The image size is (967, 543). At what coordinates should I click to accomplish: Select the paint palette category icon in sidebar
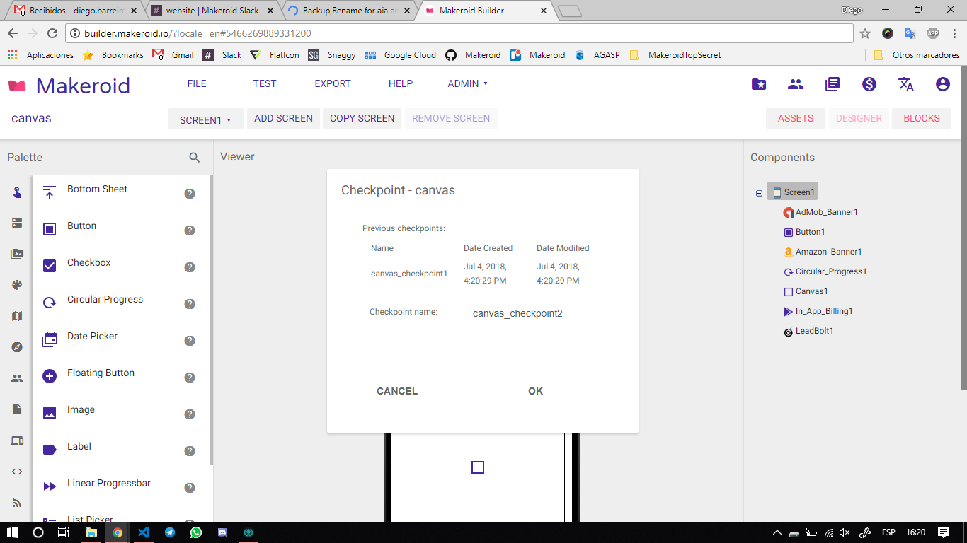click(17, 285)
